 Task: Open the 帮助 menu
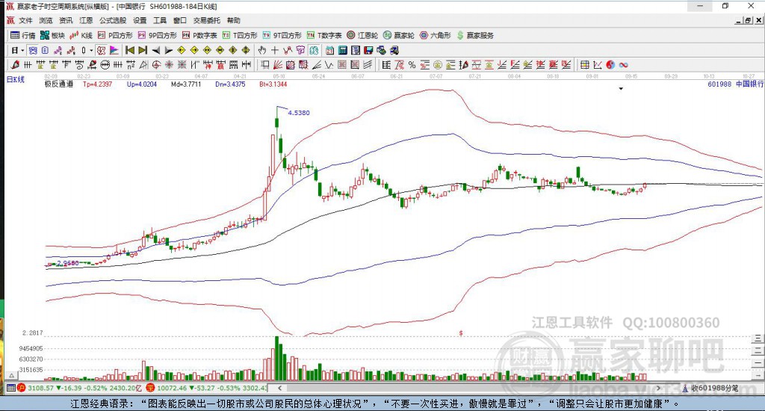234,20
